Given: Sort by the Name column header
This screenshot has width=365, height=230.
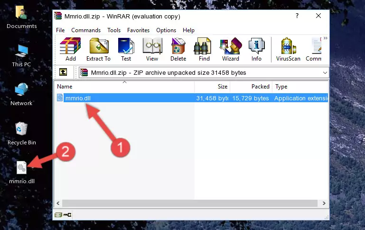Looking at the screenshot, I should pyautogui.click(x=124, y=87).
